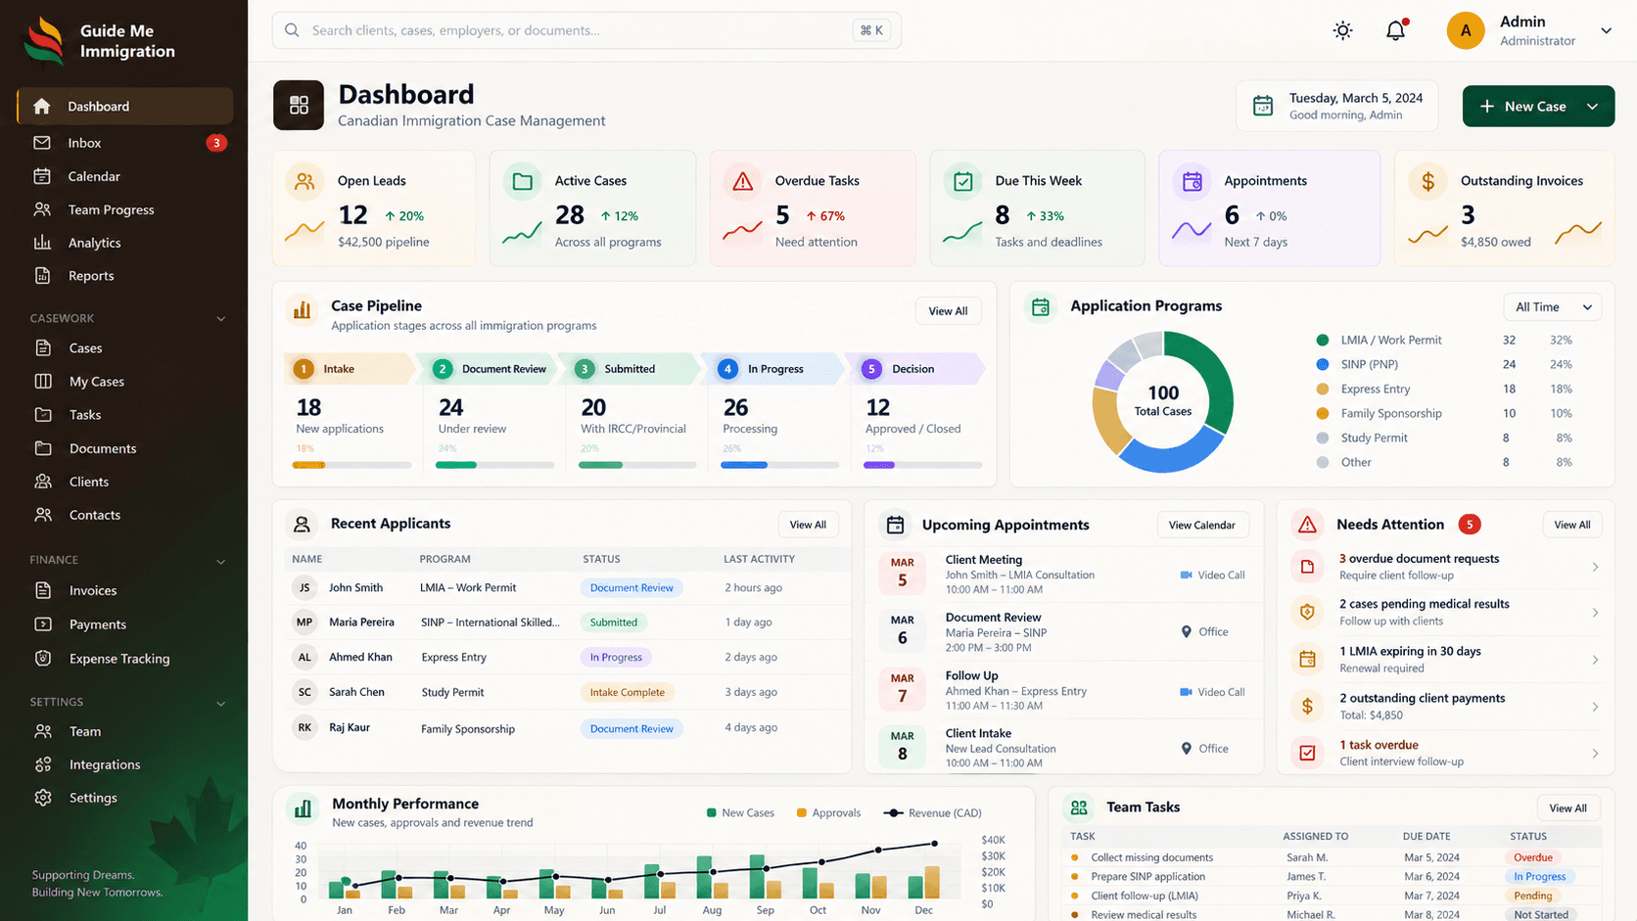Screen dimensions: 1637x921
Task: Open the Mar 5 Client Meeting appointment
Action: tap(1063, 575)
